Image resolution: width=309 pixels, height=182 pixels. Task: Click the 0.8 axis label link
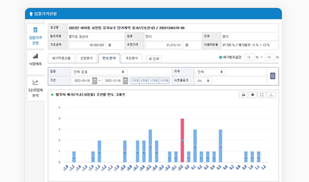[238, 168]
